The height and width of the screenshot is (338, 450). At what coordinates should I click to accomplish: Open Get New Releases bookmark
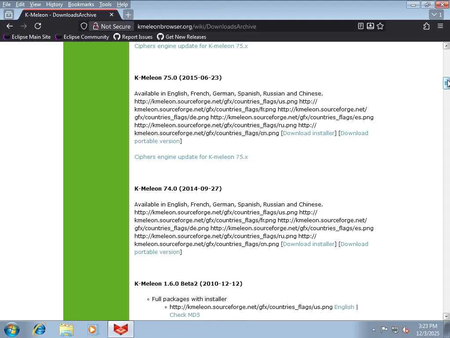point(181,37)
